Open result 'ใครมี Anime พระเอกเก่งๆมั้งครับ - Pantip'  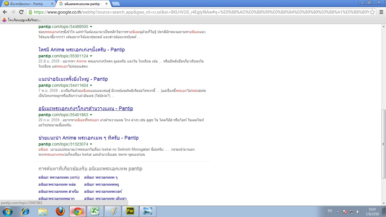82,50
